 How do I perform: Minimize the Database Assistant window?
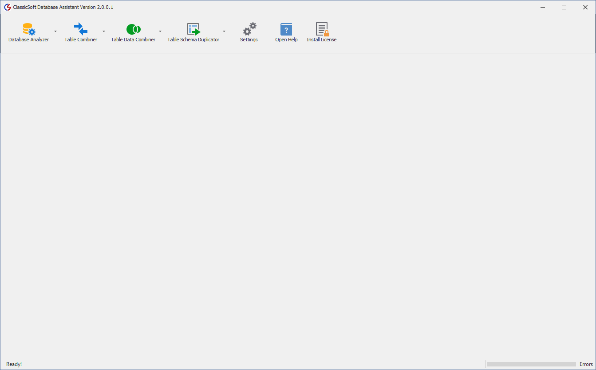pos(543,7)
